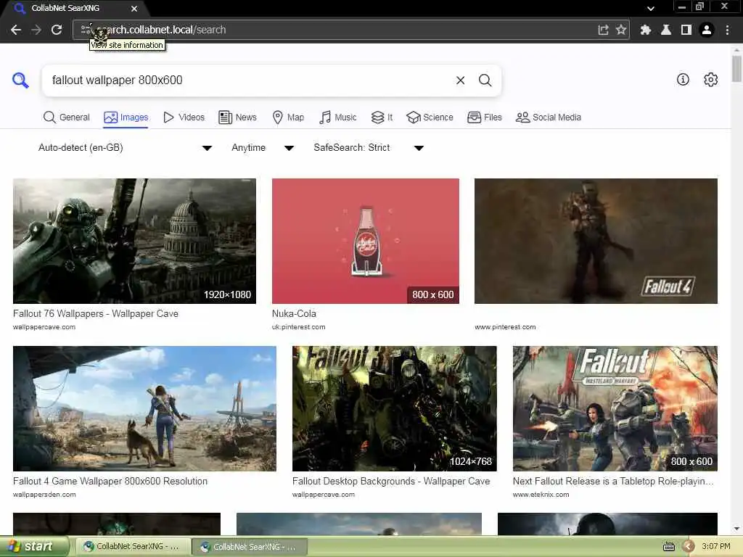Bookmark this page with the star
This screenshot has height=557, width=743.
coord(621,30)
